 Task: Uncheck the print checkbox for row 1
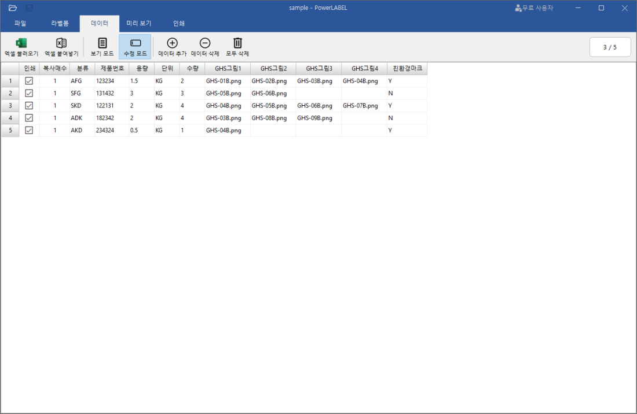point(29,81)
